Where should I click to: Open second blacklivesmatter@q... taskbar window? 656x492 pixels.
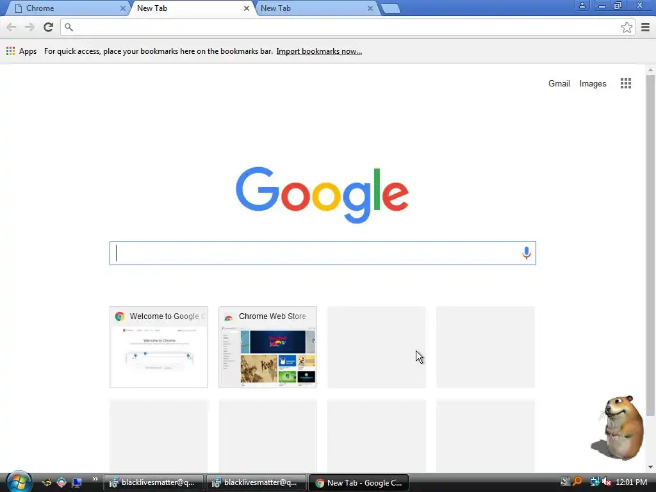pos(256,482)
